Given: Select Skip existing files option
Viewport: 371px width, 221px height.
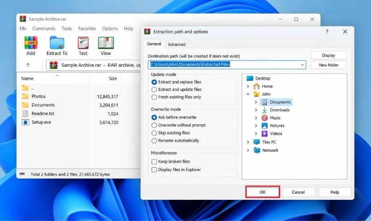Looking at the screenshot, I should 154,133.
